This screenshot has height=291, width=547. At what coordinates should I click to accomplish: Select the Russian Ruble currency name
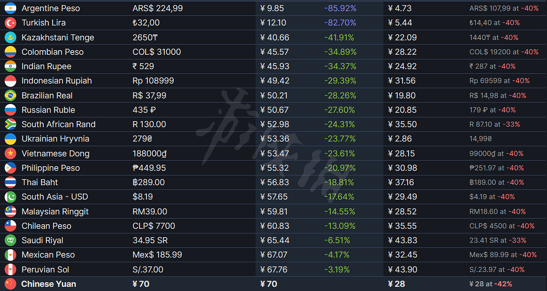tap(48, 110)
